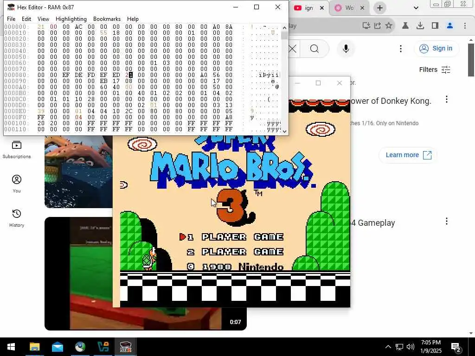Close the YouTube 'ign' tab
Image resolution: width=475 pixels, height=356 pixels.
click(x=322, y=8)
